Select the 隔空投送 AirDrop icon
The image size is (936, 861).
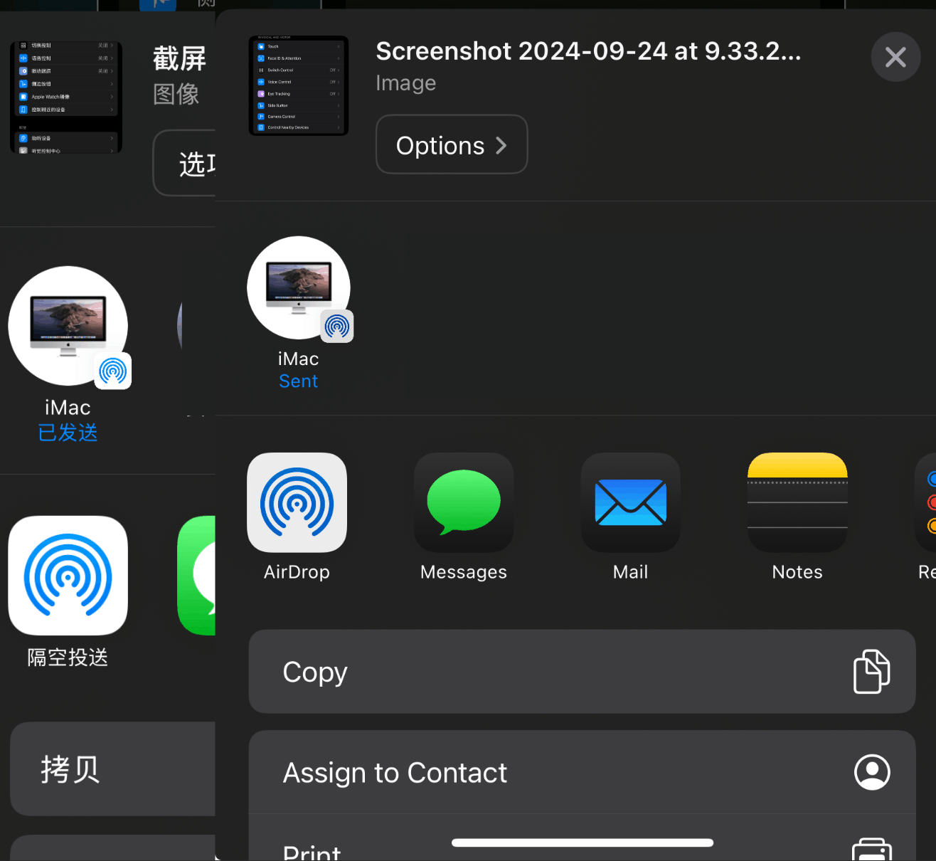(68, 575)
